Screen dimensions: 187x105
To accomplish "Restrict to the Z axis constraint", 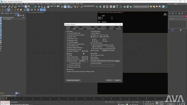I will coord(38,10).
